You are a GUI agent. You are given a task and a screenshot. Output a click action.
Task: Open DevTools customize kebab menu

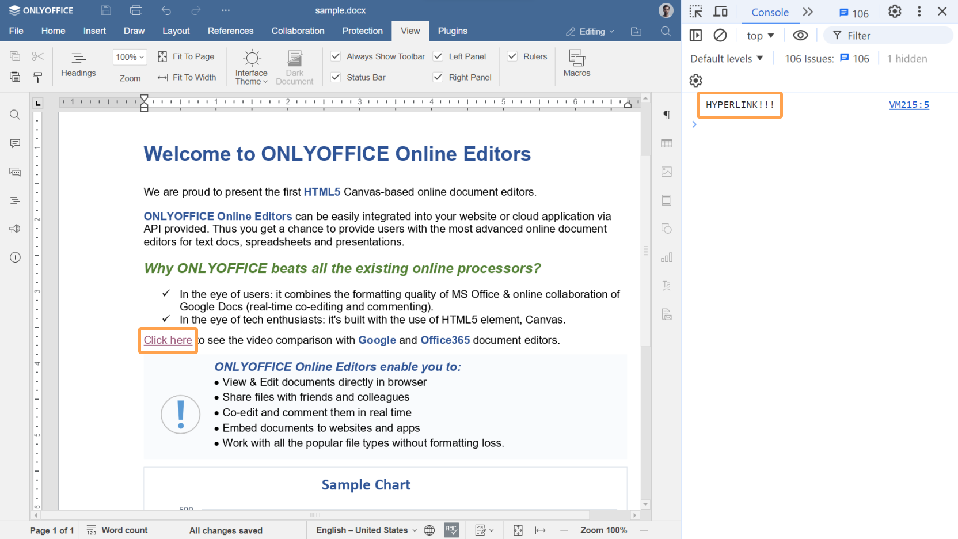(x=919, y=12)
